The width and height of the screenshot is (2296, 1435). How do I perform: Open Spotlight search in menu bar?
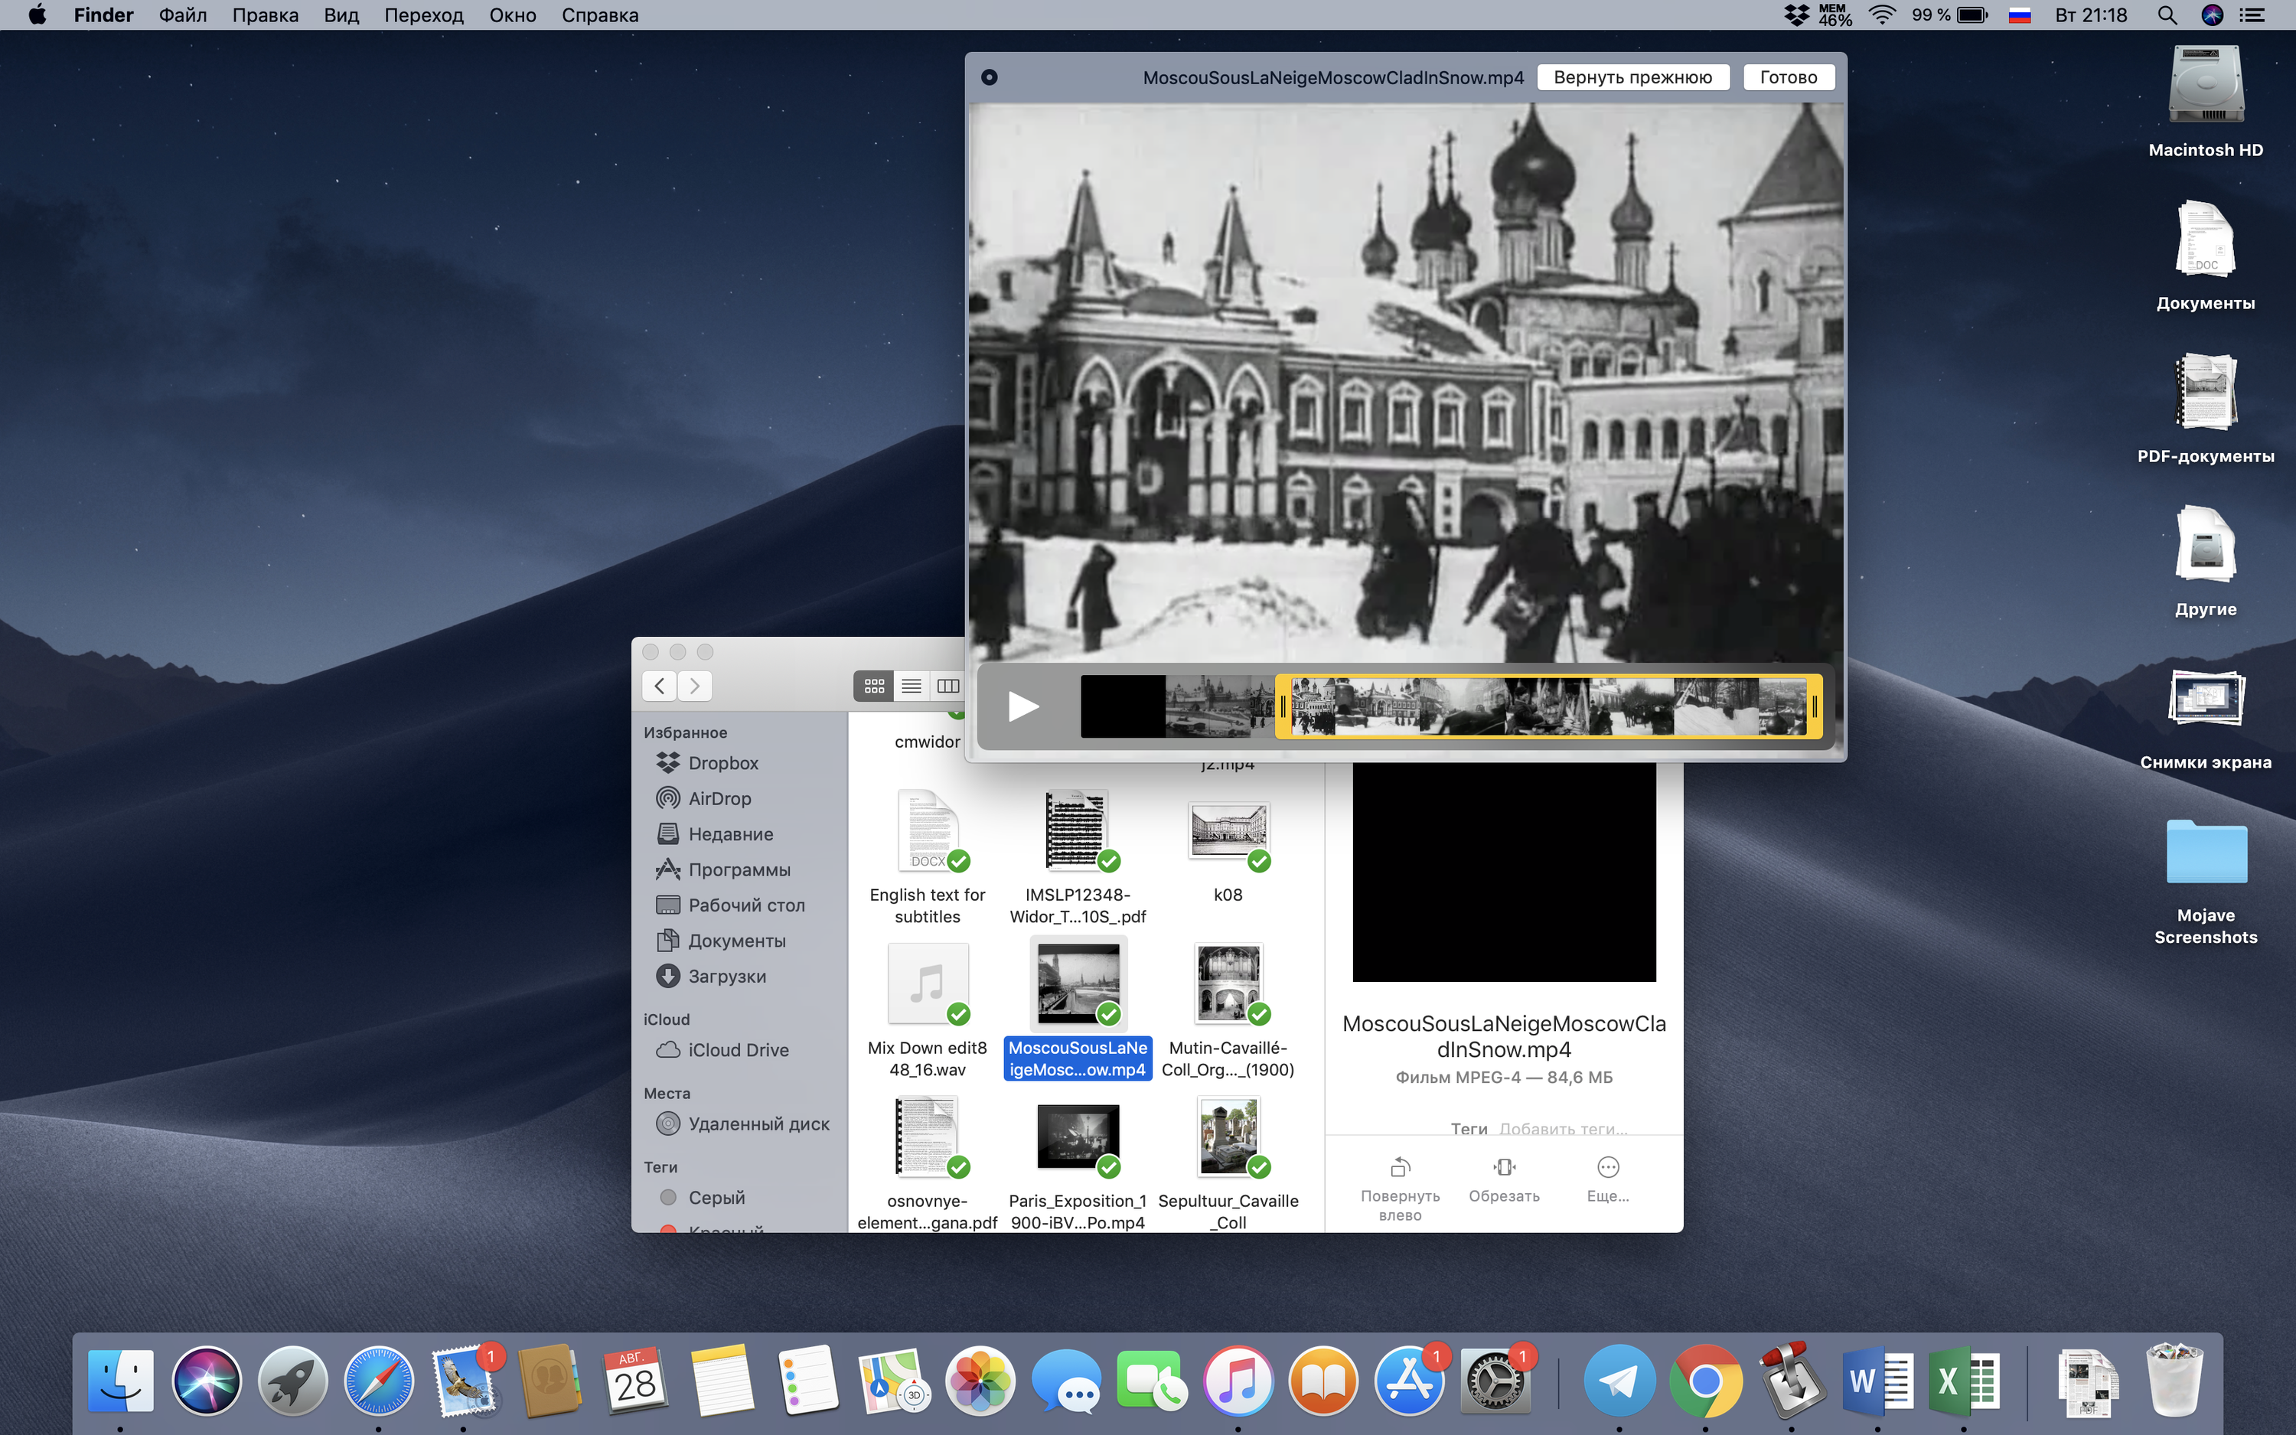(x=2167, y=15)
